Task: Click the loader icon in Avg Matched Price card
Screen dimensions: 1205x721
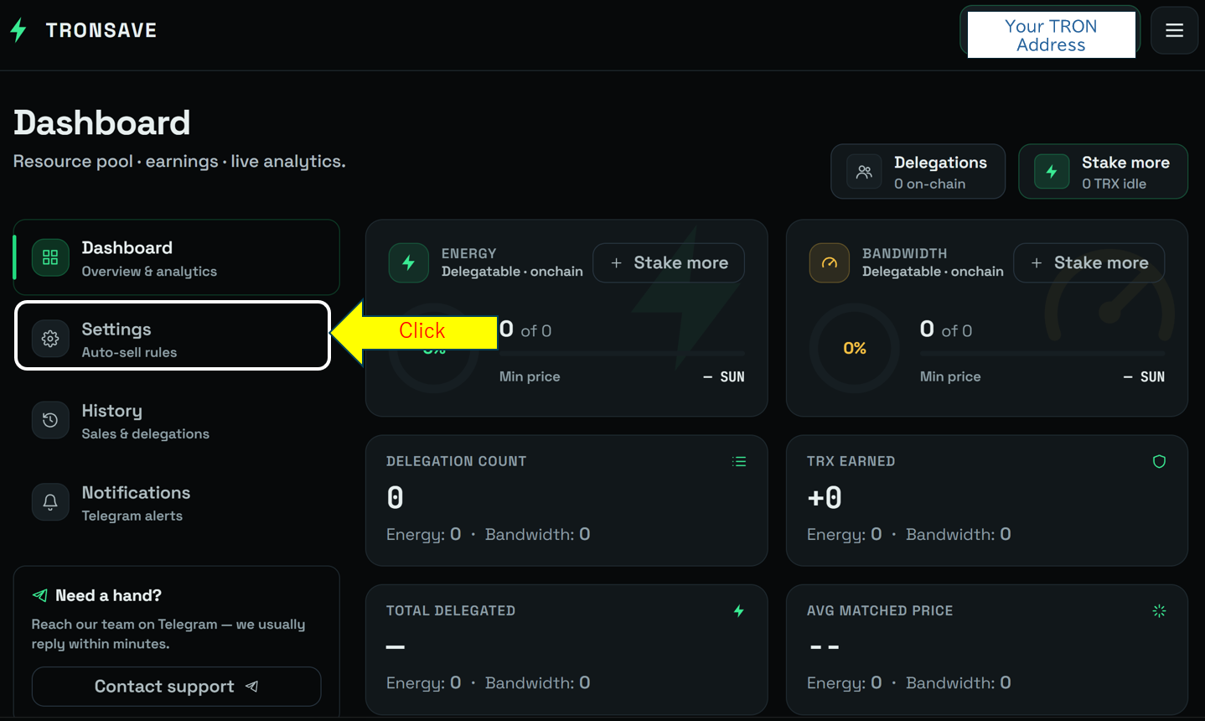Action: click(1159, 611)
